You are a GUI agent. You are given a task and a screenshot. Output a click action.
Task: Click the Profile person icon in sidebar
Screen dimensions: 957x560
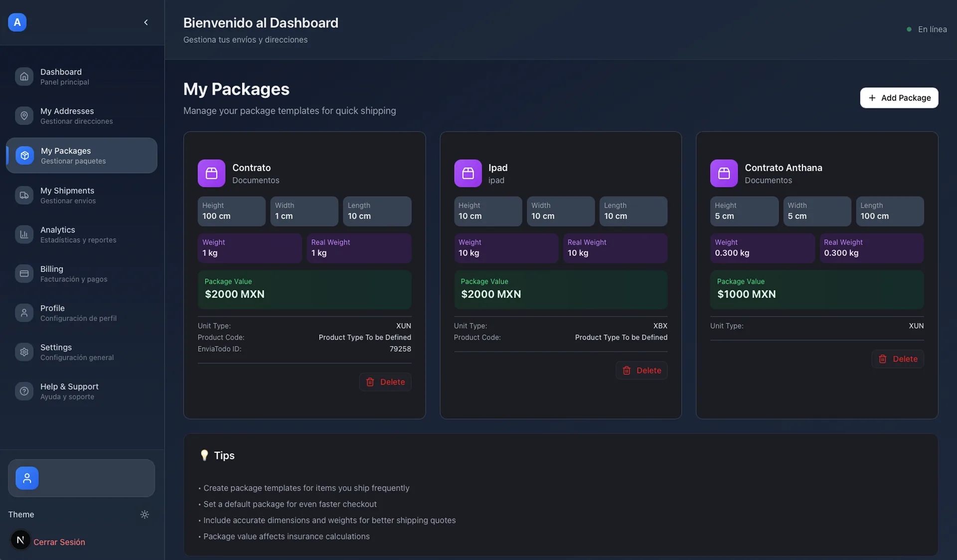tap(24, 313)
